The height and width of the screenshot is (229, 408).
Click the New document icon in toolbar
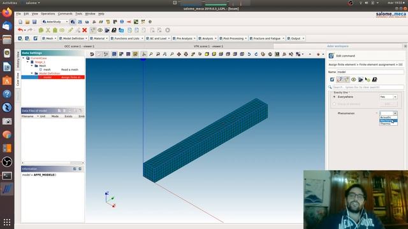coord(20,22)
